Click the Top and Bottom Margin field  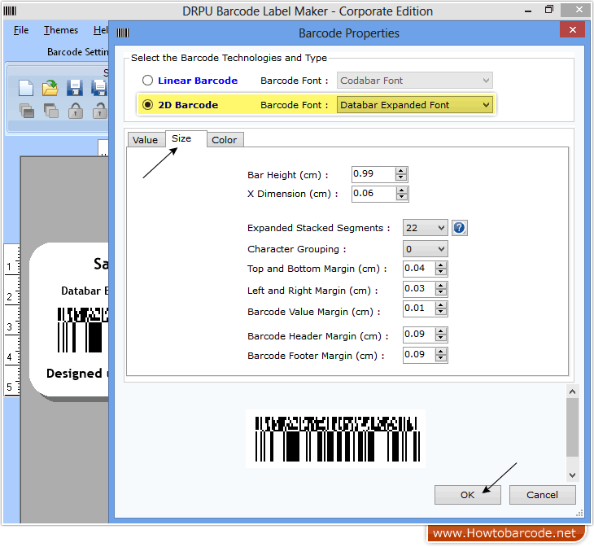click(419, 269)
